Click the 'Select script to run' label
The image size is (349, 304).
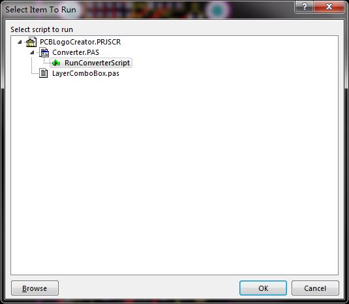tap(42, 29)
